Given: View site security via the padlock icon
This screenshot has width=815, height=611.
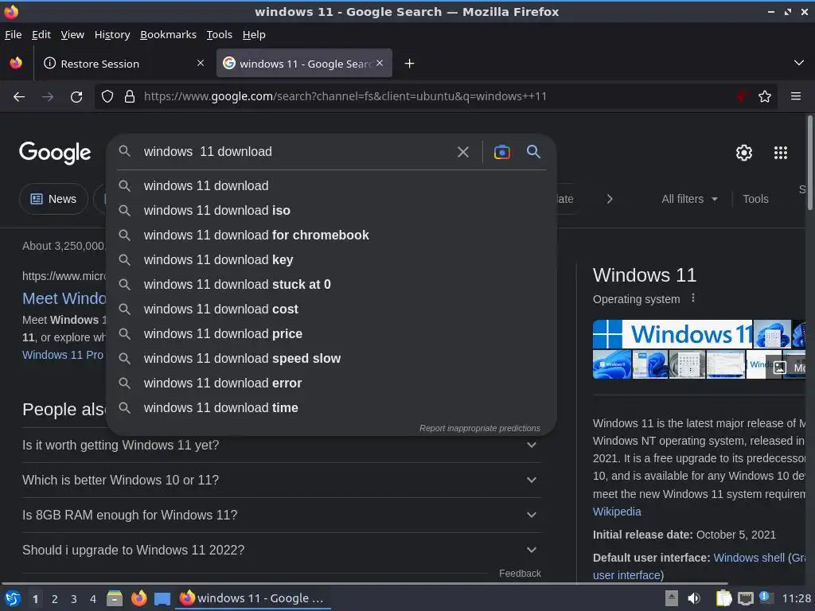Looking at the screenshot, I should coord(130,96).
